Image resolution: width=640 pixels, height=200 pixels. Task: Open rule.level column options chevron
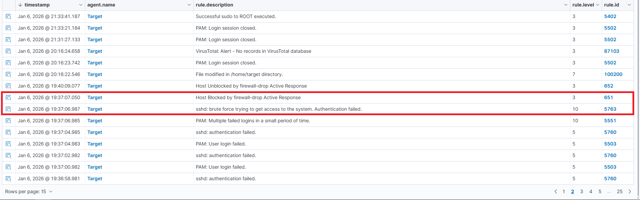(x=597, y=5)
